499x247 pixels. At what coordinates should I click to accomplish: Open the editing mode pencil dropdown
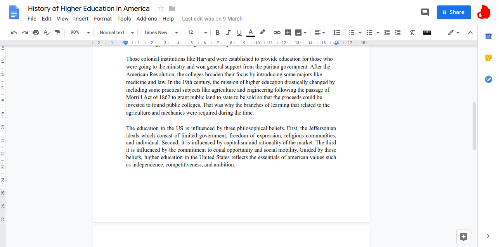[x=453, y=33]
